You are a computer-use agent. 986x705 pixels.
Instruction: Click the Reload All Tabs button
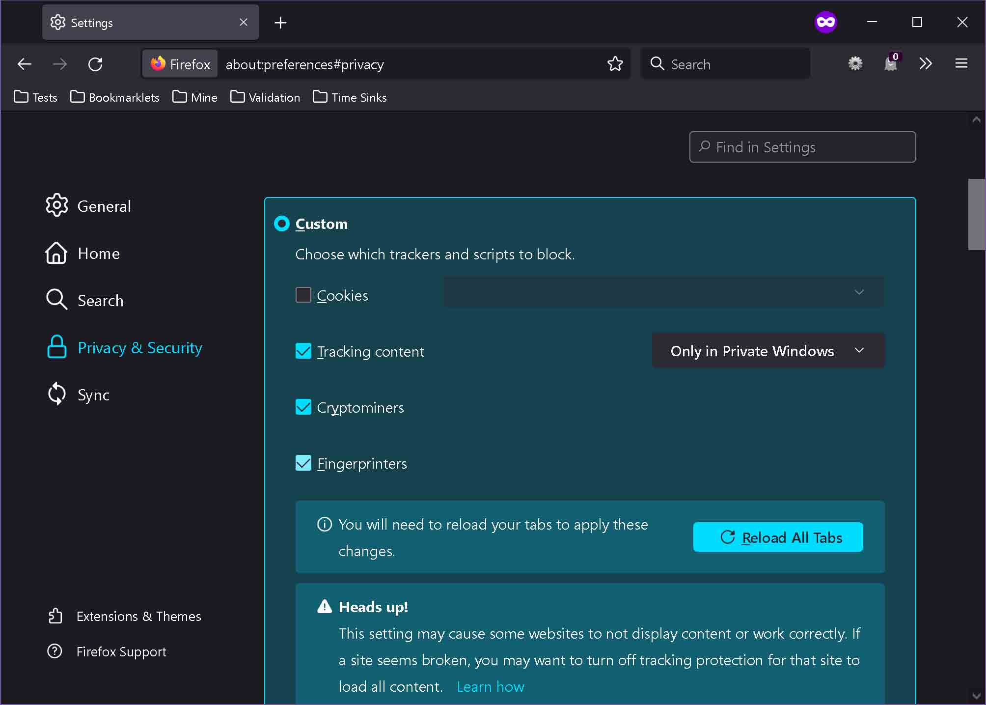[x=778, y=537]
